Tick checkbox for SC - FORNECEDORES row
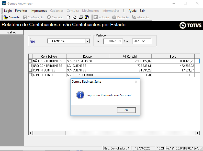Image resolution: width=203 pixels, height=151 pixels. pyautogui.click(x=30, y=75)
